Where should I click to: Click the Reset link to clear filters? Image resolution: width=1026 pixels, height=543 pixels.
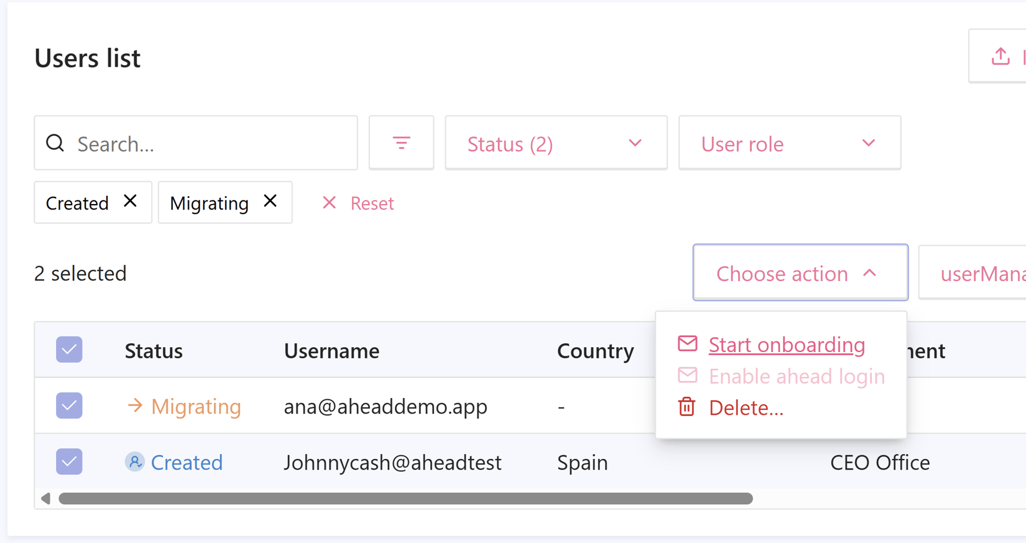tap(372, 203)
